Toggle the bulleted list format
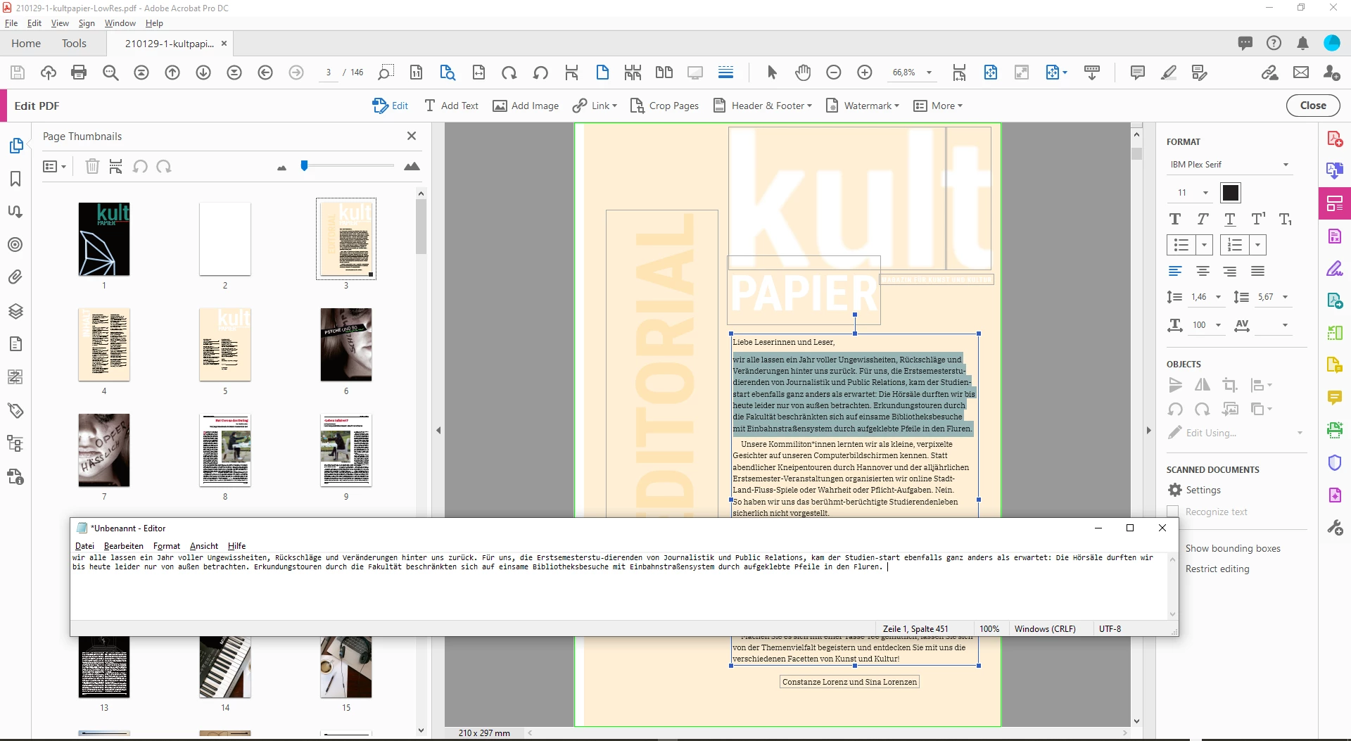 (x=1181, y=245)
